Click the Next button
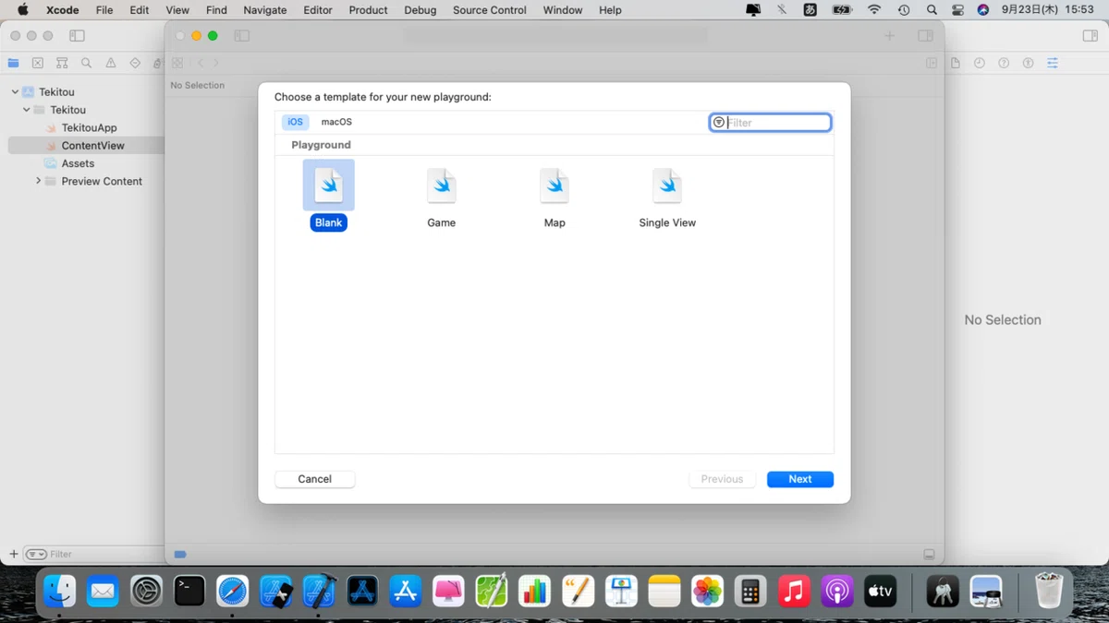Image resolution: width=1109 pixels, height=623 pixels. click(800, 479)
